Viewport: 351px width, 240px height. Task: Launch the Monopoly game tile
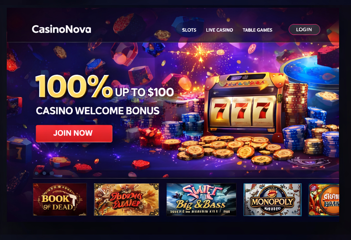click(272, 199)
